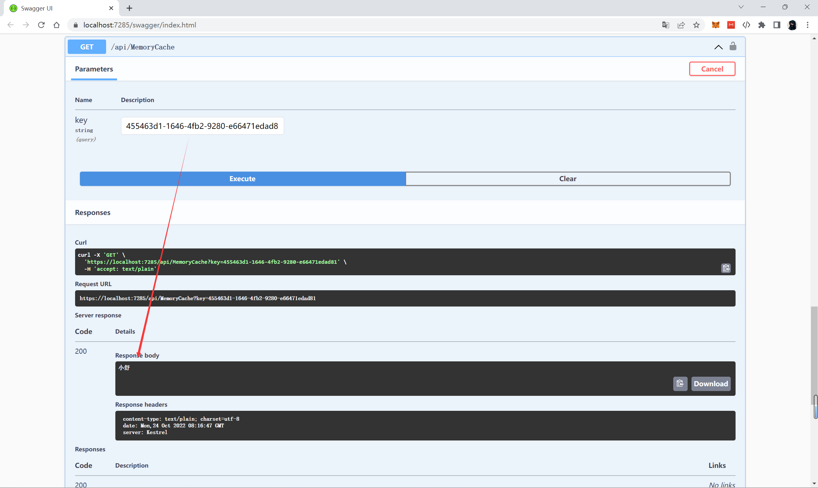
Task: Click into the key parameter field
Action: point(202,126)
